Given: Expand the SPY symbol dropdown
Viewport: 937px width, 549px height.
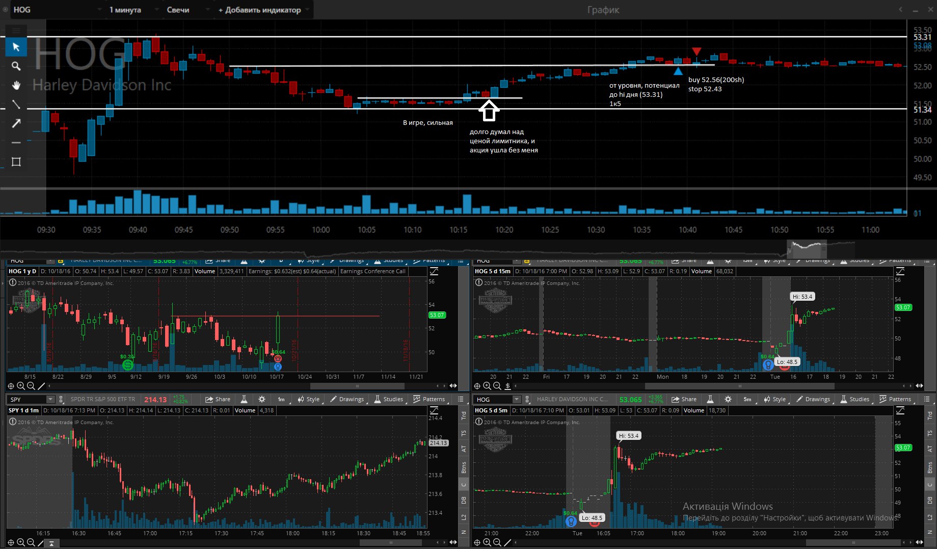Looking at the screenshot, I should pyautogui.click(x=50, y=399).
